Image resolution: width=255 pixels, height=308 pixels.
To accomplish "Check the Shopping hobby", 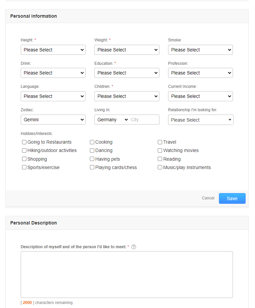I will pos(24,159).
